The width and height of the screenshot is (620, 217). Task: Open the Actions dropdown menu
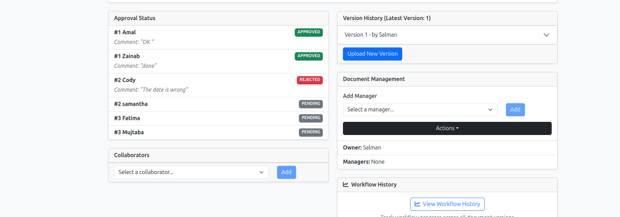[x=447, y=128]
